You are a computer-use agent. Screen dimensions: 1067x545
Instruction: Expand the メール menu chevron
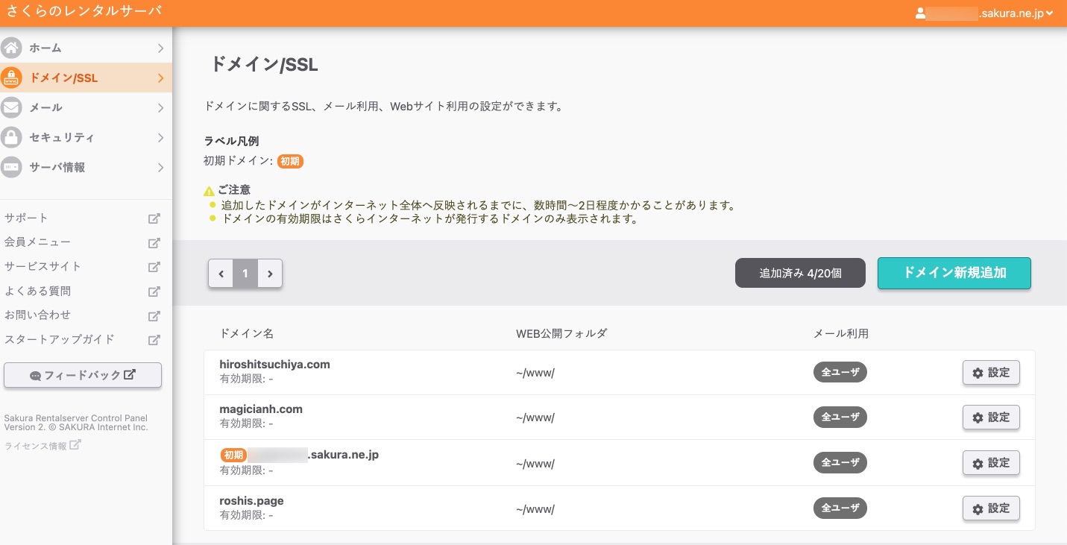pos(160,108)
